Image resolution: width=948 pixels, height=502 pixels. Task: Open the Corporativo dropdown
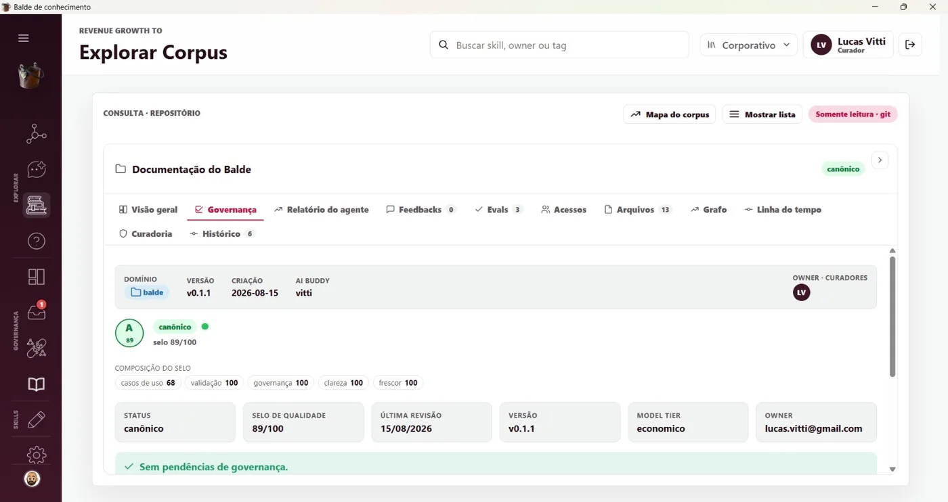point(749,45)
